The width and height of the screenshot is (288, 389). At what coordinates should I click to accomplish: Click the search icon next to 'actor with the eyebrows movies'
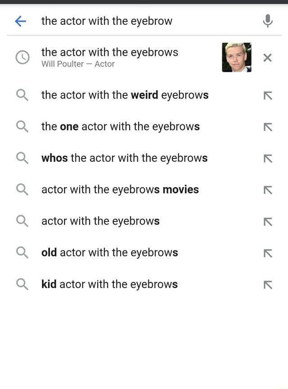(22, 190)
